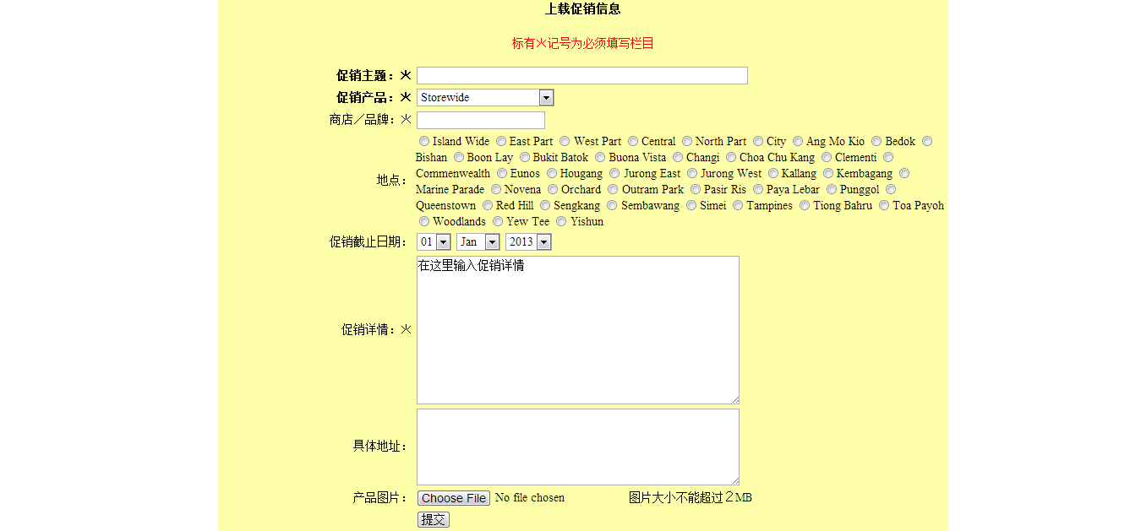This screenshot has height=531, width=1130.
Task: Open the year dropdown showing 2013
Action: coord(528,242)
